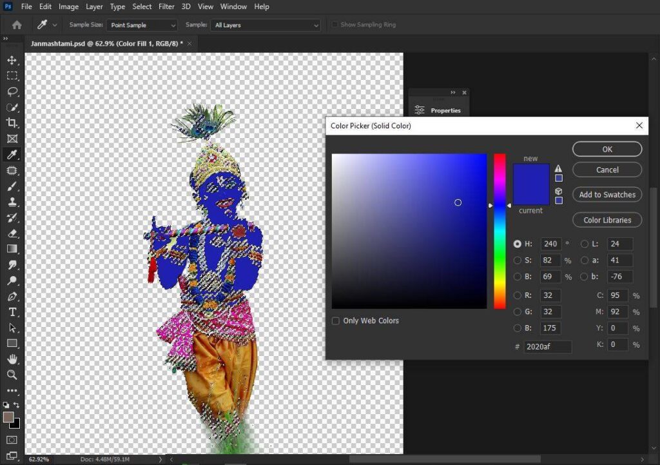Open the File menu

[26, 6]
